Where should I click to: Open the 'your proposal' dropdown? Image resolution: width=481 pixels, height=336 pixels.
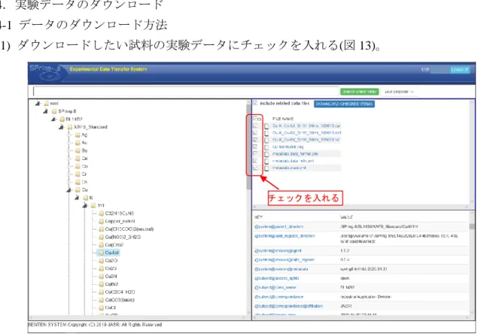point(400,92)
